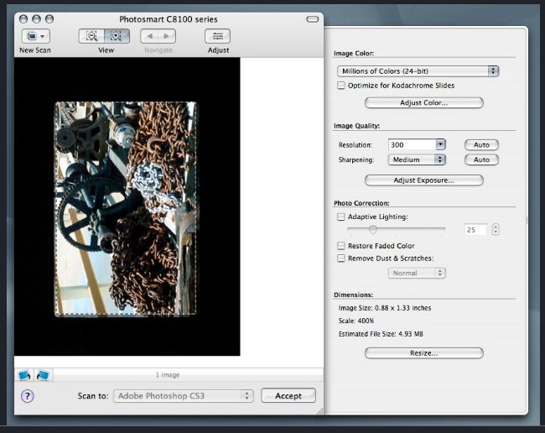The width and height of the screenshot is (545, 433).
Task: Open Millions of Colors dropdown
Action: 418,71
